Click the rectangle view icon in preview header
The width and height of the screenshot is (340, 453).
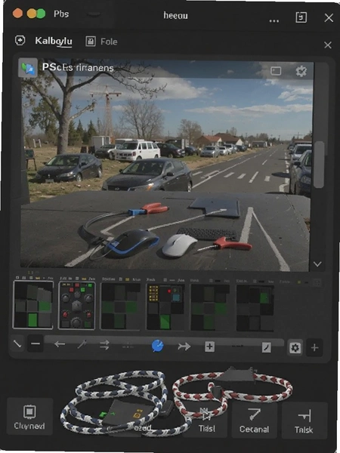276,71
